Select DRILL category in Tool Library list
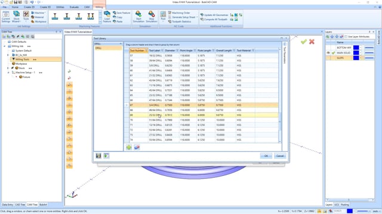The width and height of the screenshot is (382, 214). point(108,48)
